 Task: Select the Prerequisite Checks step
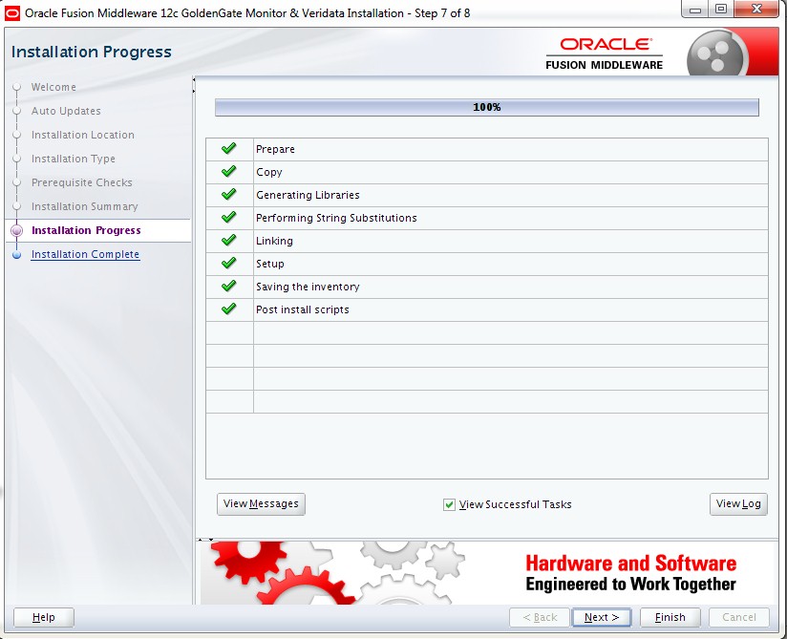coord(82,182)
